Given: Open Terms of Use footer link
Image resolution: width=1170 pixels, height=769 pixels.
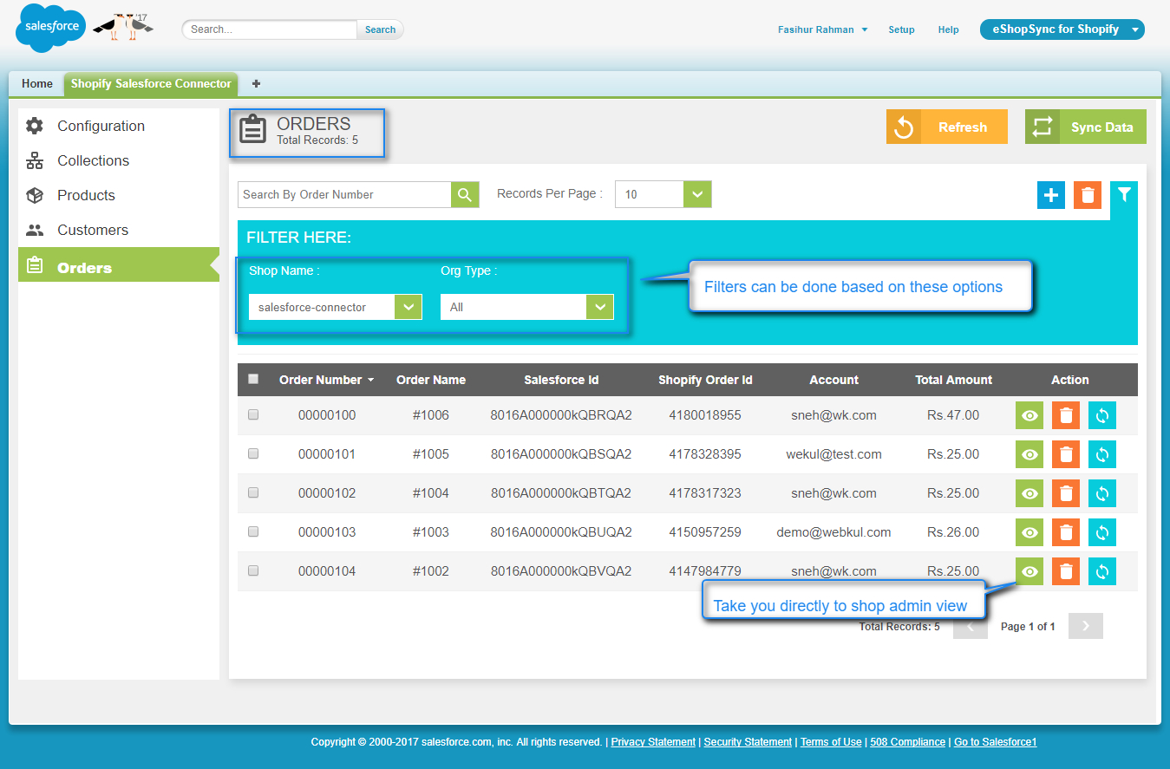Looking at the screenshot, I should point(831,742).
